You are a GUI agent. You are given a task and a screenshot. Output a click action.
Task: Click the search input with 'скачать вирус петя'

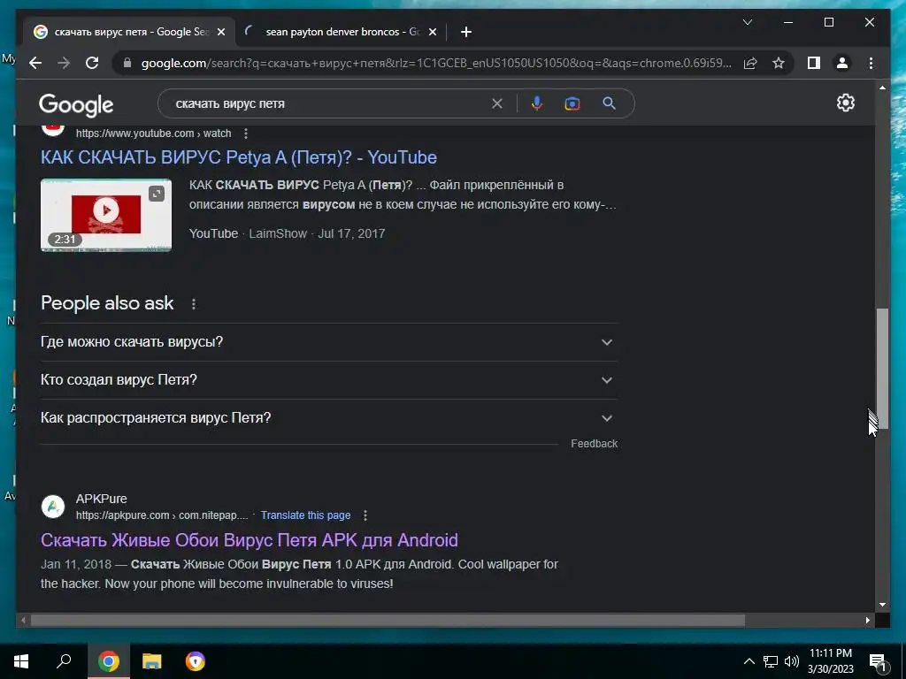point(329,103)
